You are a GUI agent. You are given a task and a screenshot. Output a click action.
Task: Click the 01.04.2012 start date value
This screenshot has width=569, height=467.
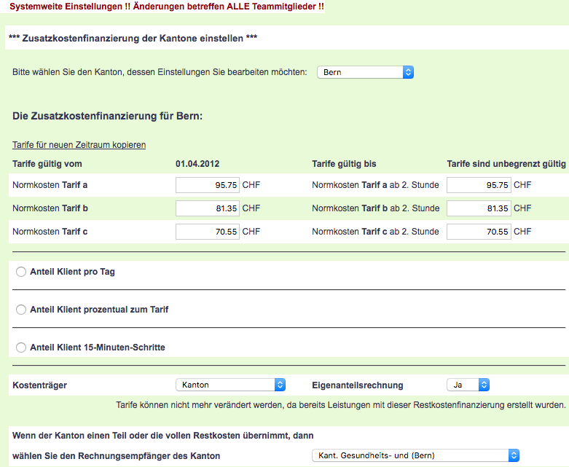[x=197, y=164]
